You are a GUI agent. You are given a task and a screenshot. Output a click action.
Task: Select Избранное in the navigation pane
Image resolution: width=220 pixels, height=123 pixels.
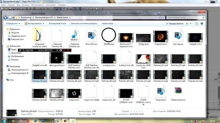coord(14,29)
